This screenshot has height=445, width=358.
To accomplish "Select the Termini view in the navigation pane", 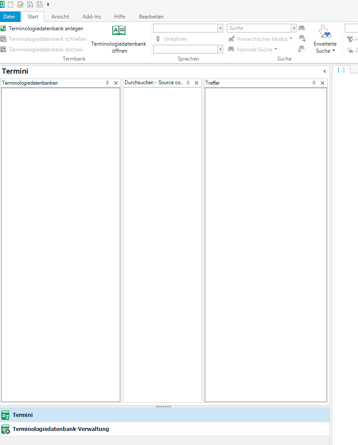I will click(x=165, y=415).
